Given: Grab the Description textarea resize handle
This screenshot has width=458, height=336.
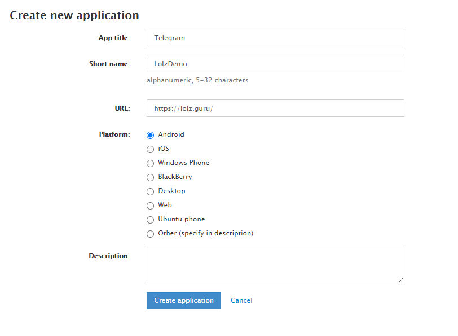Looking at the screenshot, I should 401,280.
